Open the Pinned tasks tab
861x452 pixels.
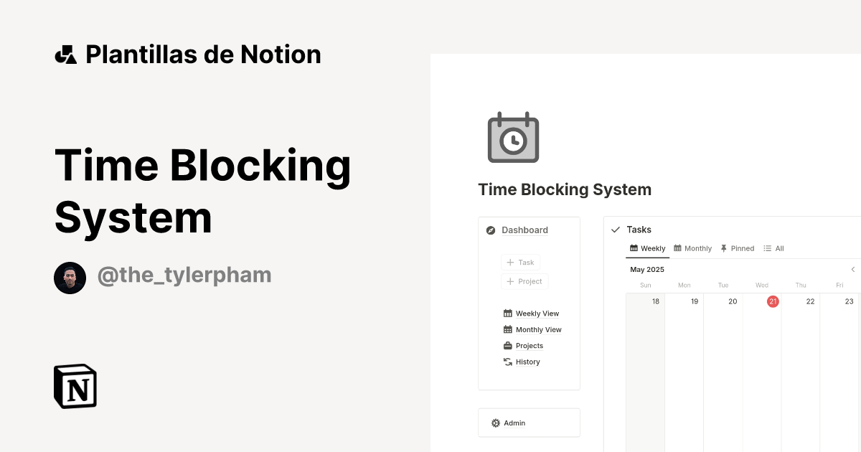tap(737, 248)
